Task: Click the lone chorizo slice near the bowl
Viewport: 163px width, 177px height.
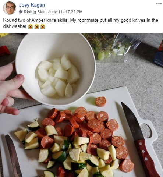Action: click(x=101, y=102)
